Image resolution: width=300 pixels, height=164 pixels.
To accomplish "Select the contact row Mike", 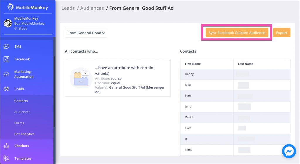I will click(235, 85).
